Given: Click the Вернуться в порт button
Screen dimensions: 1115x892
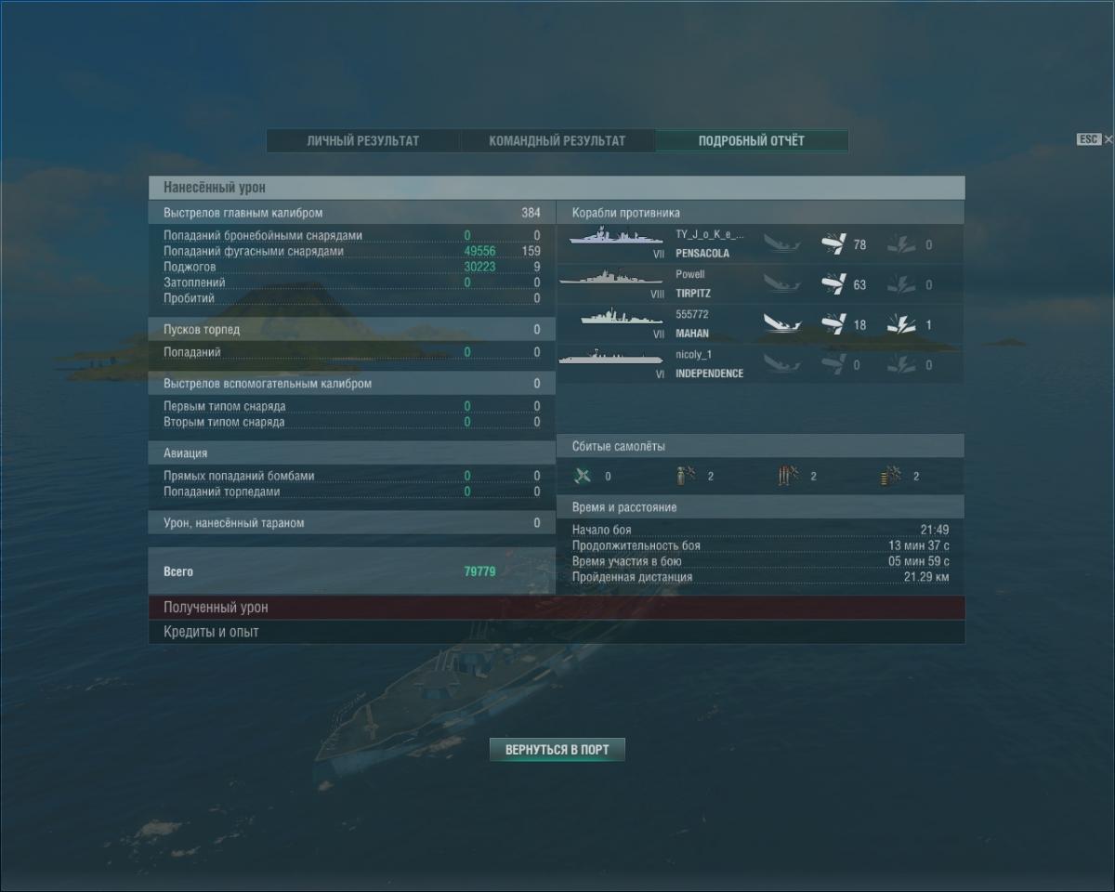Looking at the screenshot, I should [x=557, y=750].
